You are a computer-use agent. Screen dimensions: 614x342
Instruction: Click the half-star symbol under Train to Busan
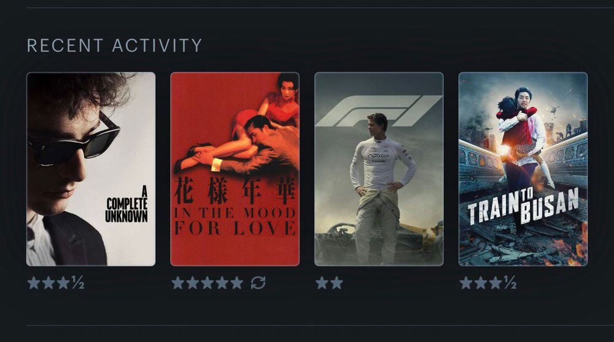coord(510,282)
